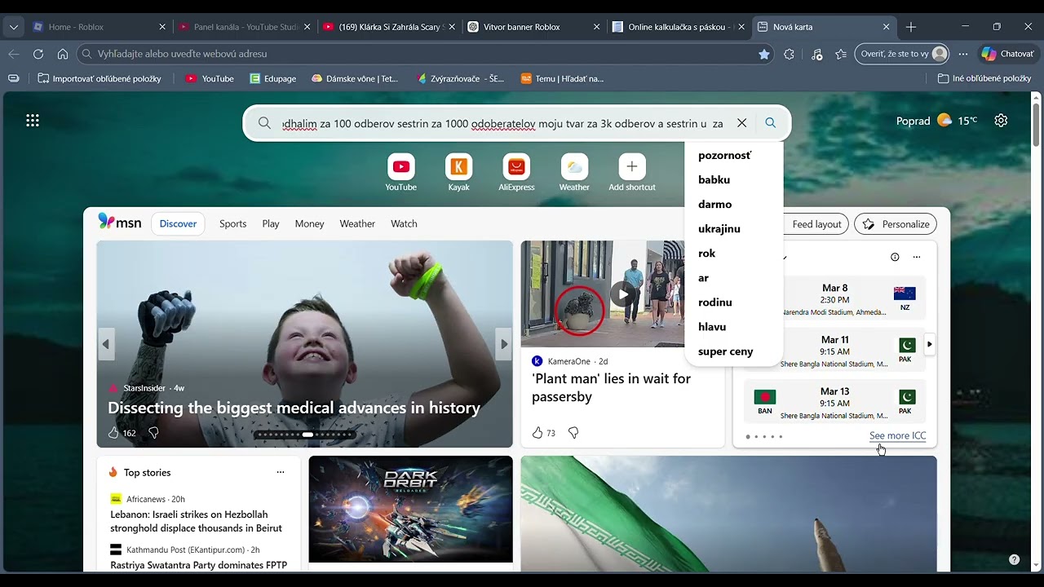1044x587 pixels.
Task: Open the Weather shortcut tile
Action: pyautogui.click(x=574, y=173)
